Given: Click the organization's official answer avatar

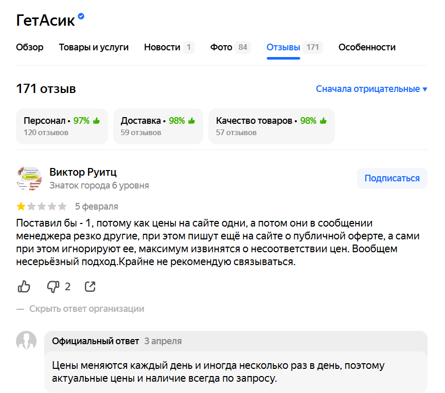Looking at the screenshot, I should [26, 341].
